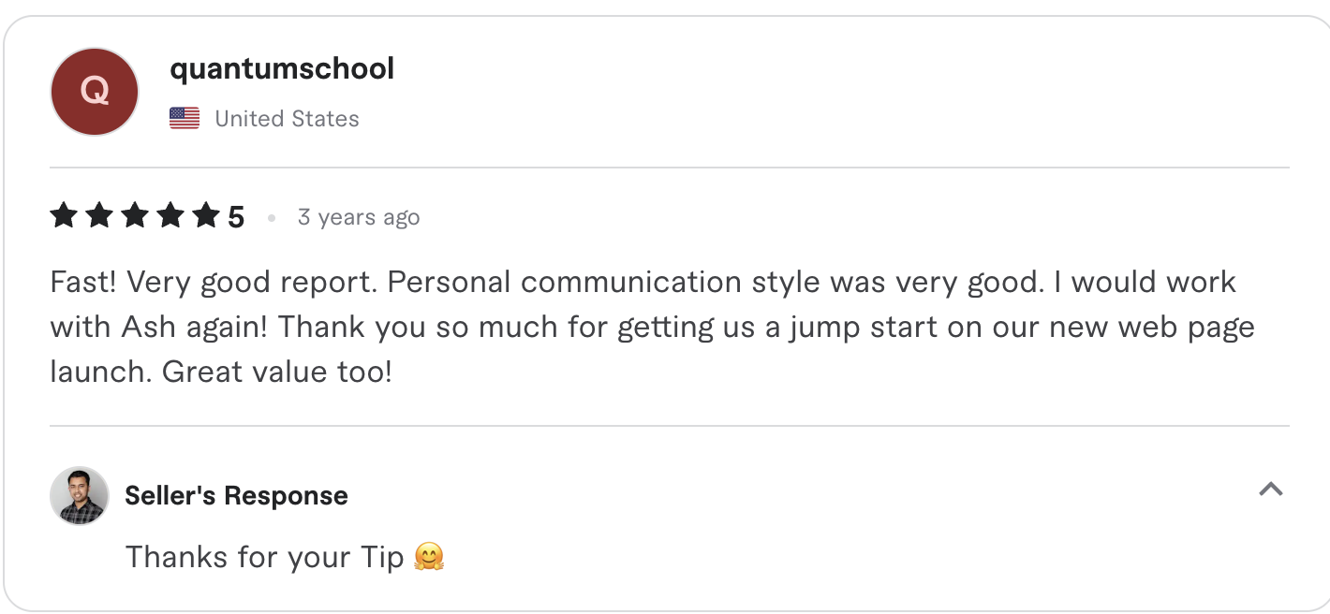Collapse the seller's response with the chevron

(x=1271, y=489)
